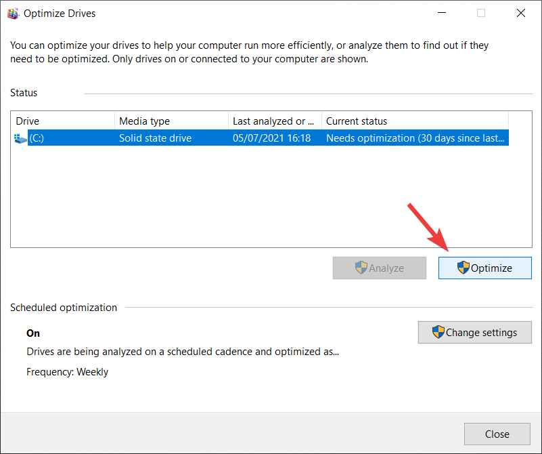Image resolution: width=542 pixels, height=454 pixels.
Task: Click the C: drive icon in list
Action: 20,138
